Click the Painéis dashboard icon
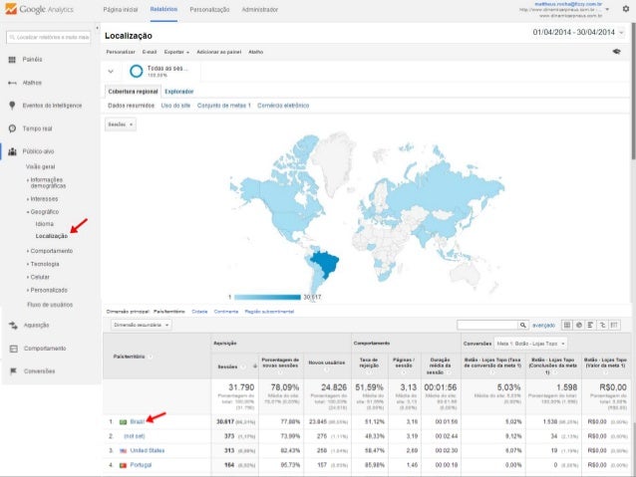 (11, 60)
